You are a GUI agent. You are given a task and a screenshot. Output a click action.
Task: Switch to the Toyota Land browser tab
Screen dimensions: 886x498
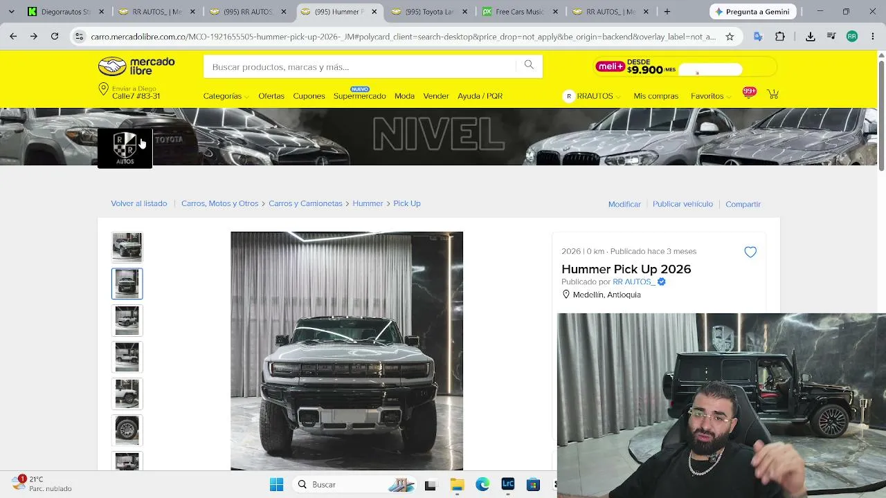point(429,12)
